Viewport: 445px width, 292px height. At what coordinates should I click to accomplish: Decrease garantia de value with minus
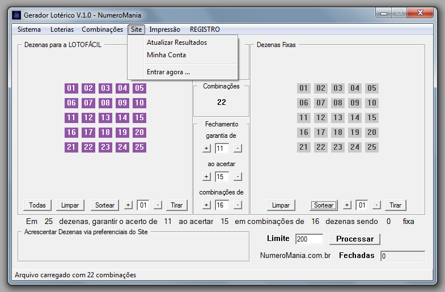[x=238, y=148]
